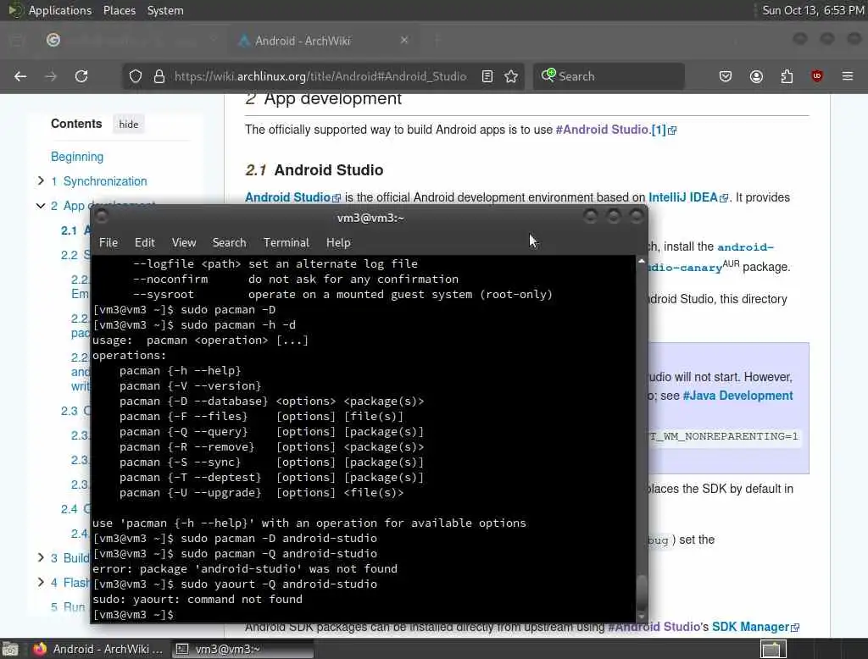
Task: Open the Places menu in top panel
Action: tap(119, 10)
